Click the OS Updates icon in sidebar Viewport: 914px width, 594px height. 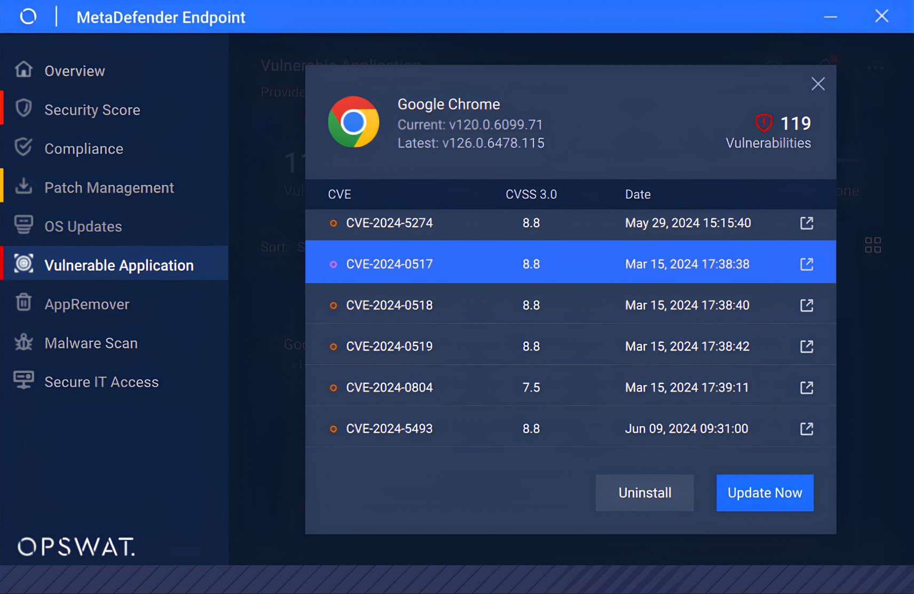pos(23,225)
